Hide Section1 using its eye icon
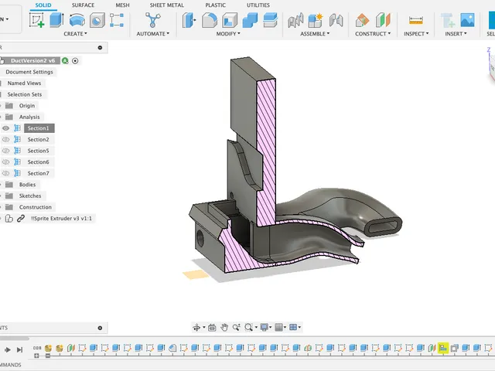 pos(5,128)
